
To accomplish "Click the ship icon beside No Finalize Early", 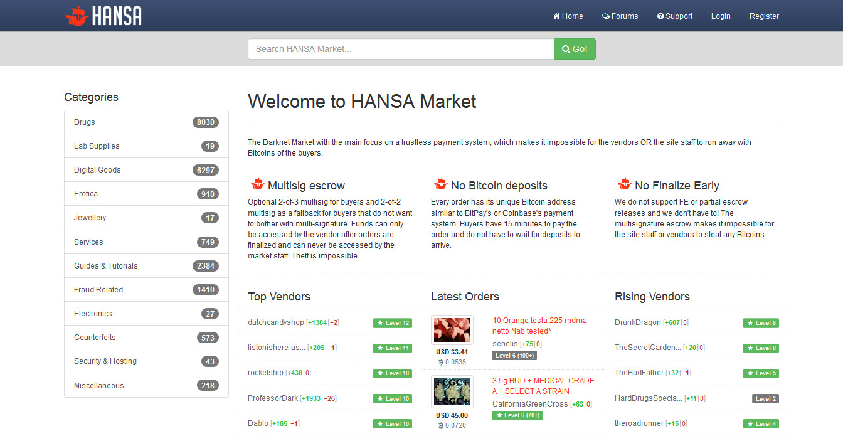I will [624, 184].
